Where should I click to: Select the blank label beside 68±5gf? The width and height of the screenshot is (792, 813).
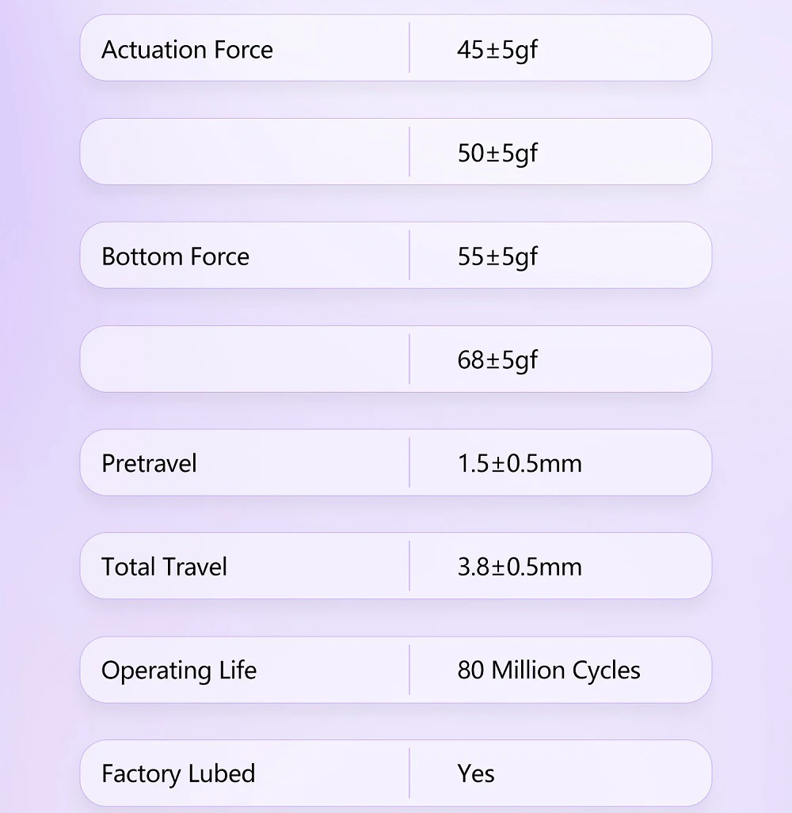(244, 359)
